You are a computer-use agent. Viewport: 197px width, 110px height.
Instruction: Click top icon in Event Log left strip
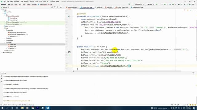[1, 76]
